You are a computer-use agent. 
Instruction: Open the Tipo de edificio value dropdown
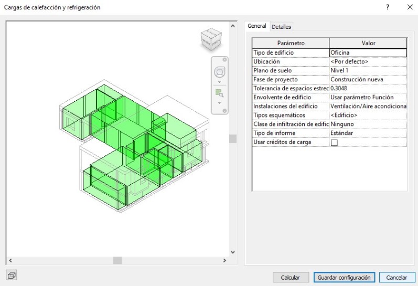tap(368, 52)
